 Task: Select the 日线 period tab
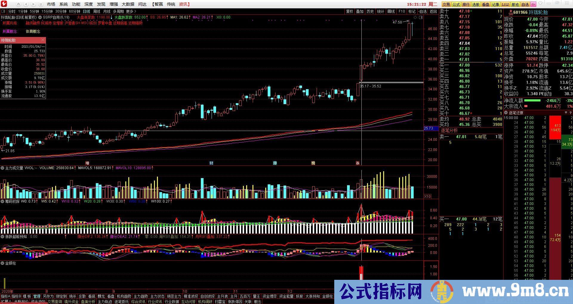86,12
